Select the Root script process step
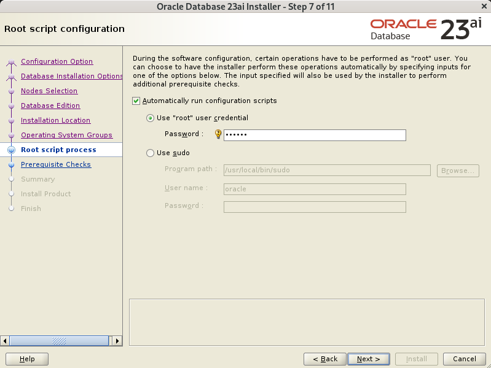Screen dimensions: 491x368 [x=58, y=150]
